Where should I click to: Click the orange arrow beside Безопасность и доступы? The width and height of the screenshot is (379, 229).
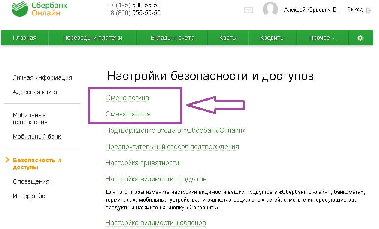pyautogui.click(x=7, y=160)
